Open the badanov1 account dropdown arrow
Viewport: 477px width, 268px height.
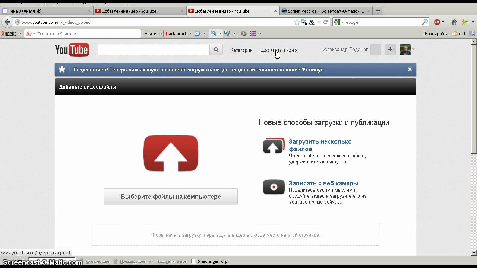point(190,33)
